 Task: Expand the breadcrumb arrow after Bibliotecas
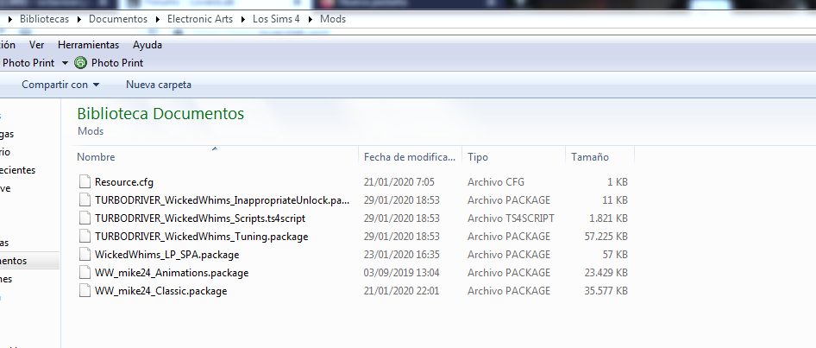click(79, 19)
